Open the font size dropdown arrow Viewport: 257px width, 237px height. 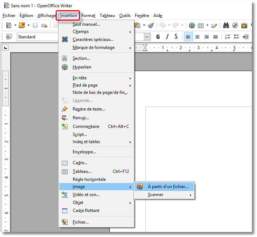(x=147, y=37)
